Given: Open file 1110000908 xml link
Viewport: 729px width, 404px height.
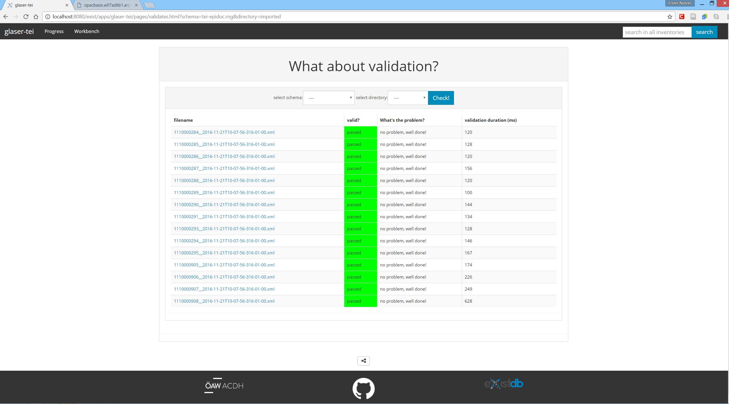Looking at the screenshot, I should 224,301.
